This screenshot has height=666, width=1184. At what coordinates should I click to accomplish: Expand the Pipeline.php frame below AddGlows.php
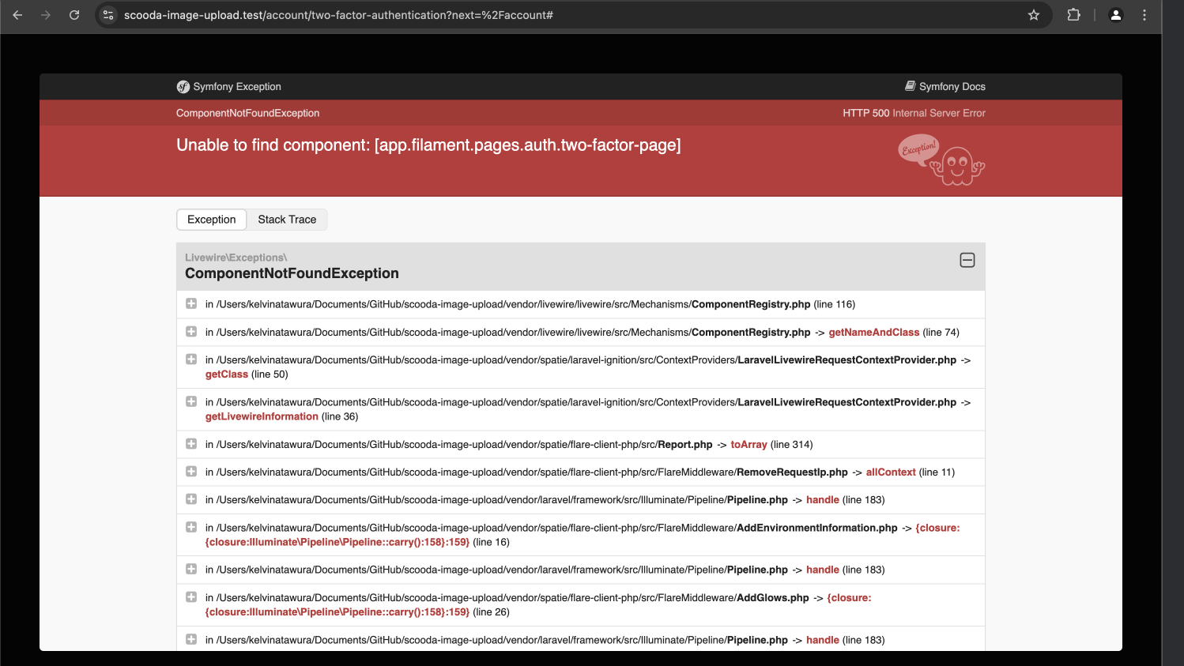click(x=191, y=639)
